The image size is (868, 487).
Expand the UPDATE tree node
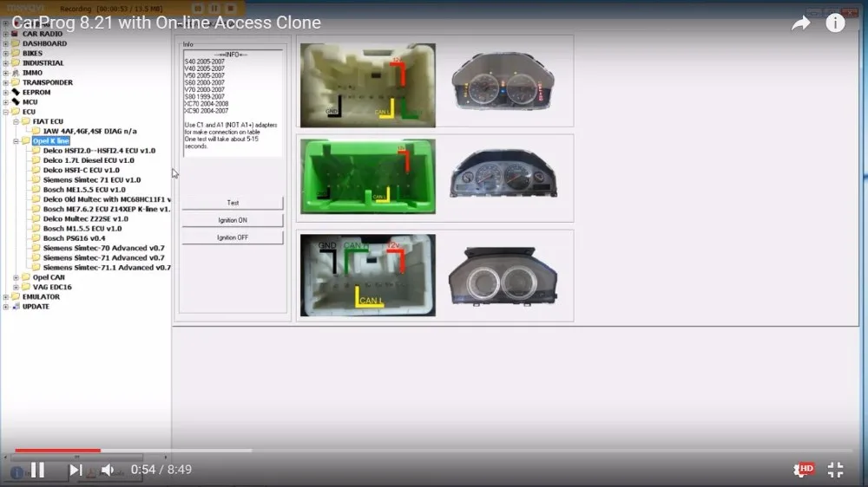[x=5, y=307]
